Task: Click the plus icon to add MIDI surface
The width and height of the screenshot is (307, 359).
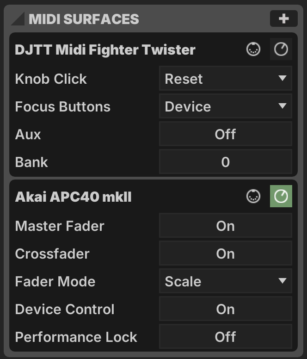Action: 284,19
